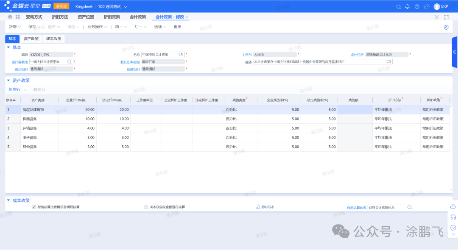Click the 退出 button
The height and width of the screenshot is (250, 458).
click(x=177, y=27)
